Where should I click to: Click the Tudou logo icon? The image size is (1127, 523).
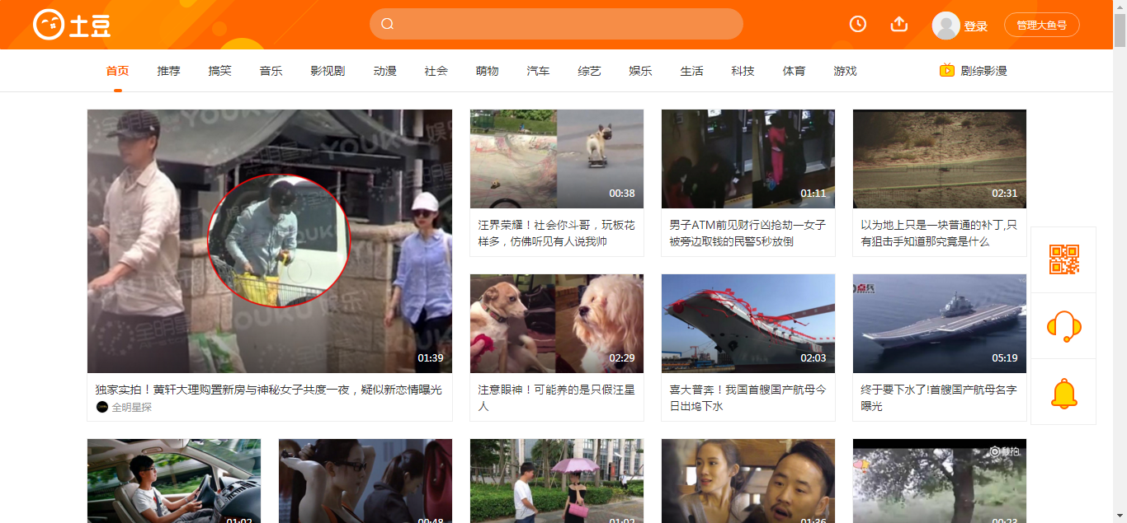point(49,25)
